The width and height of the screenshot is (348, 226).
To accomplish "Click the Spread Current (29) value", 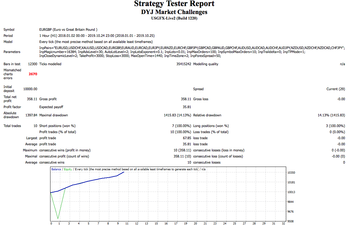I will coord(336,89).
